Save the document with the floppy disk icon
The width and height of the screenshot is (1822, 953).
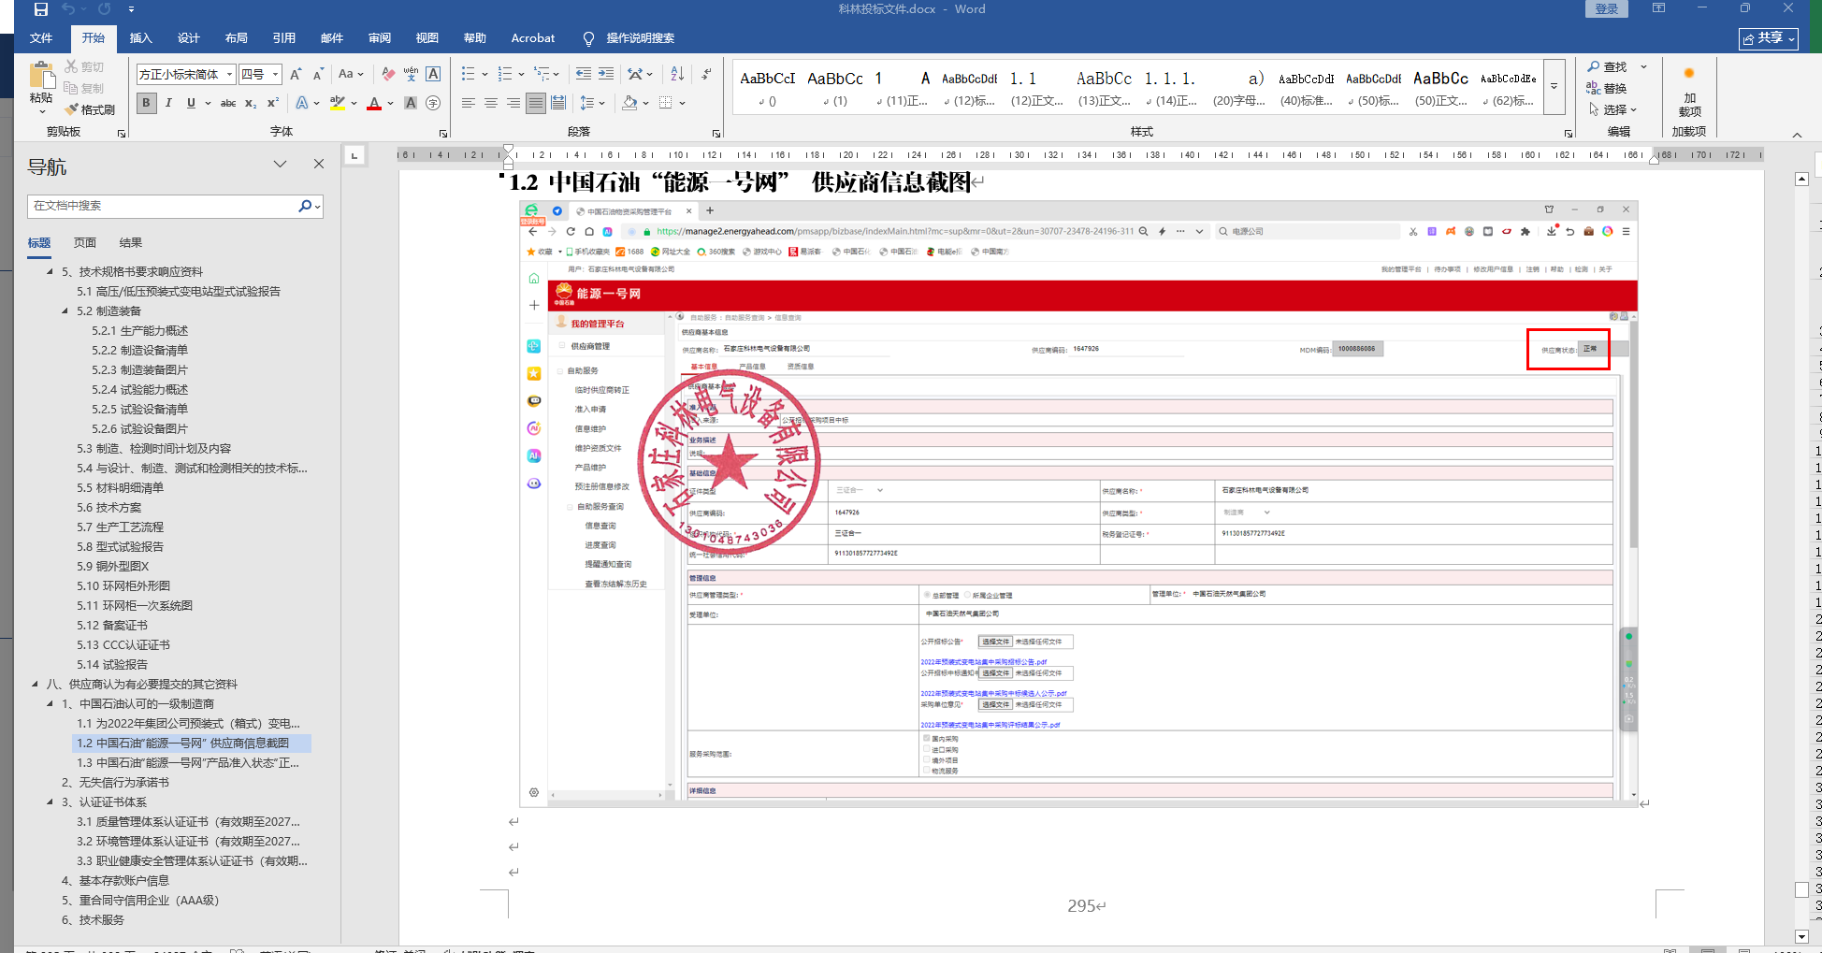tap(40, 9)
